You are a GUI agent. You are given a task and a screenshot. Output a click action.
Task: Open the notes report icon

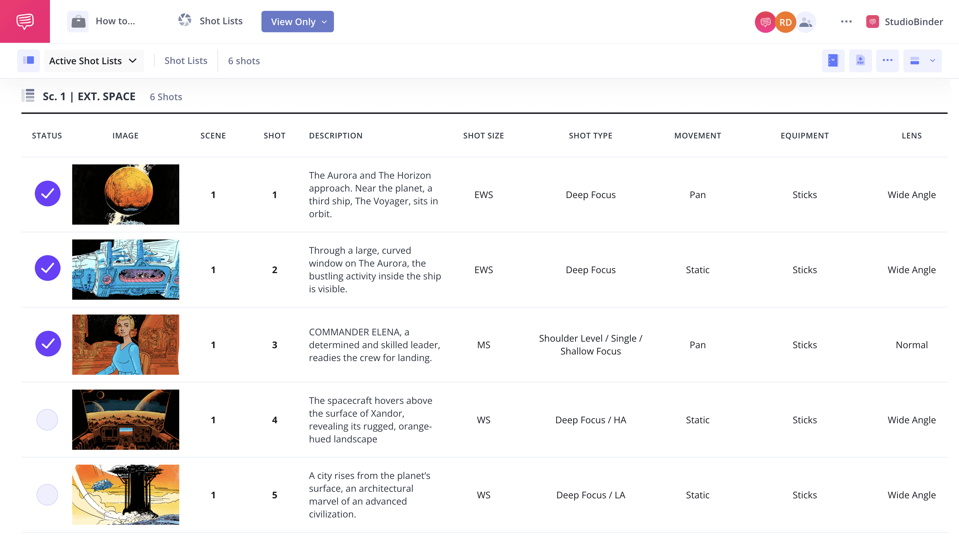pyautogui.click(x=833, y=60)
